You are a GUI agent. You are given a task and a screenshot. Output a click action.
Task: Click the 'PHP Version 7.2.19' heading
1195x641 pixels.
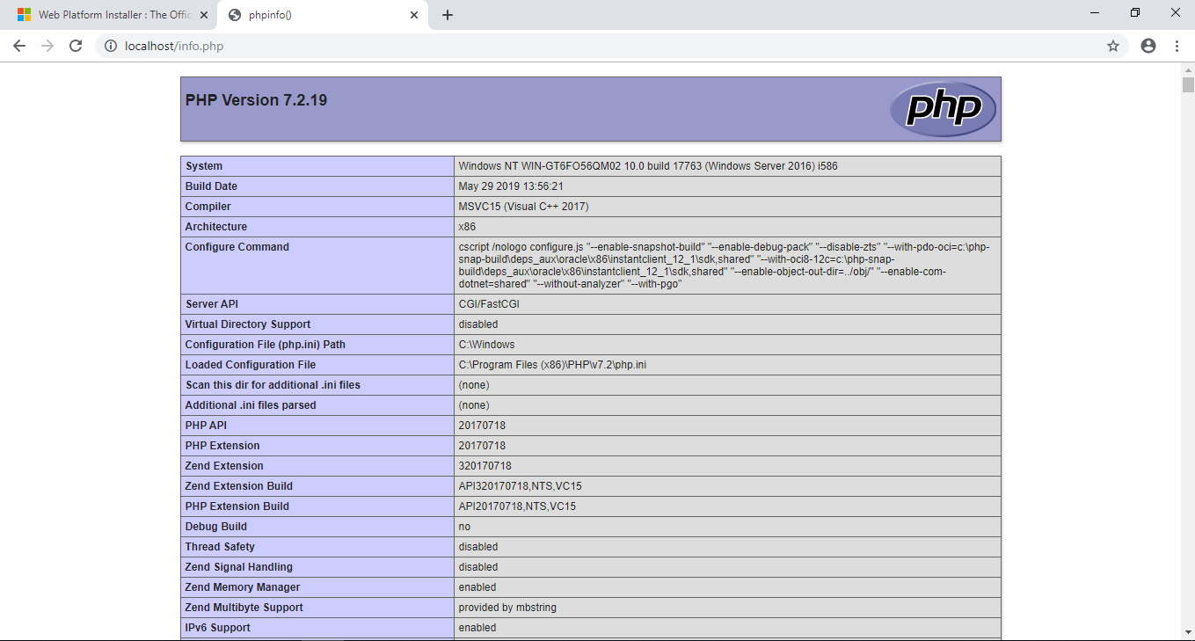[x=256, y=100]
